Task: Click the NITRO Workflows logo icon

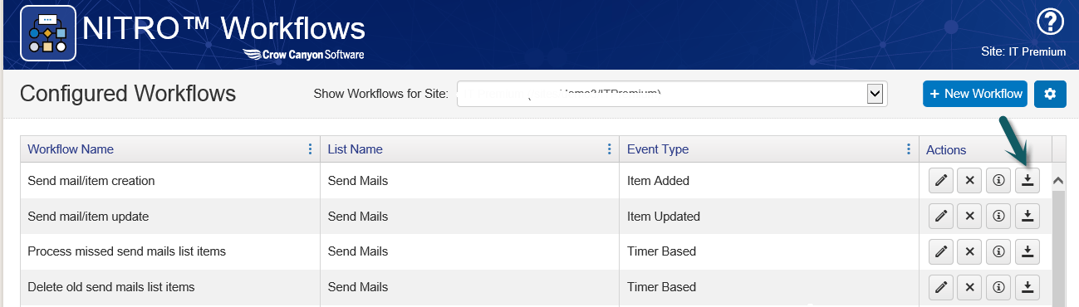Action: coord(48,34)
